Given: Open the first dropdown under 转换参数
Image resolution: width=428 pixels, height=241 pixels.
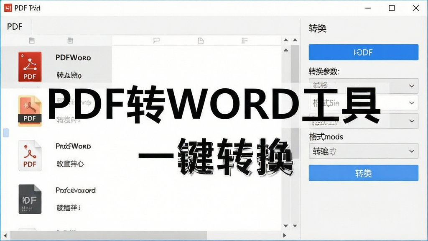Looking at the screenshot, I should 363,86.
